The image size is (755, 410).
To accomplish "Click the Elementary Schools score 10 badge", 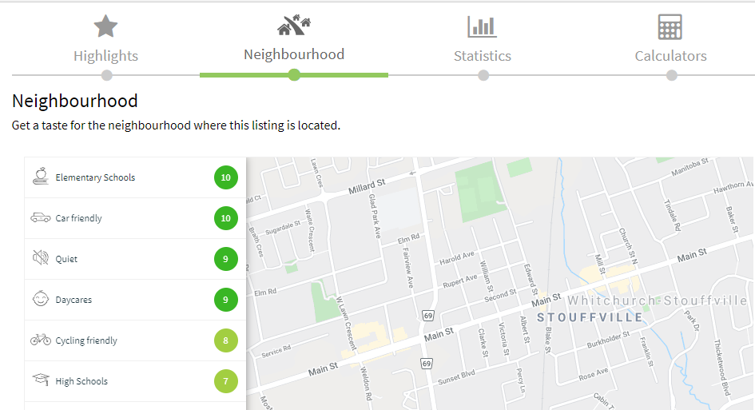I will click(226, 177).
